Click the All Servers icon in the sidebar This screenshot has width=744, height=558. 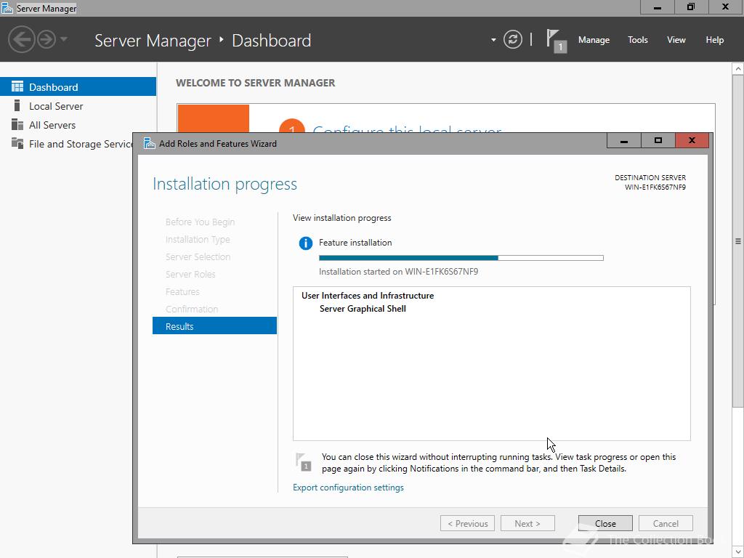17,124
